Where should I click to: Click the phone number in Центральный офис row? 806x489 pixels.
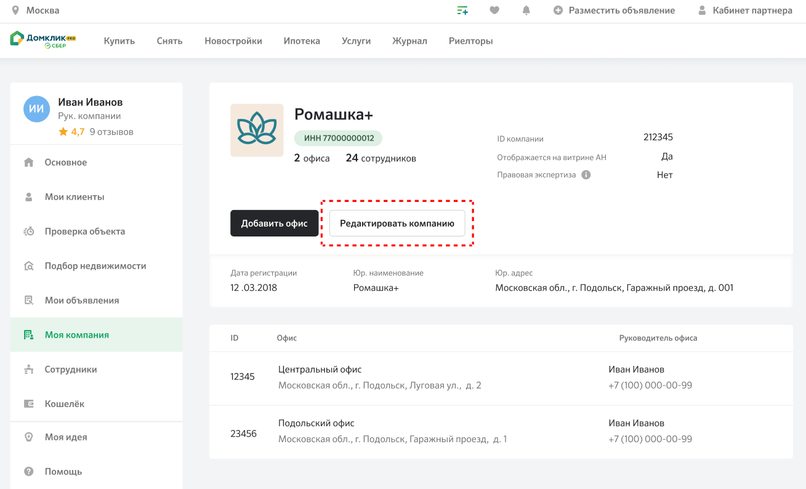(650, 386)
